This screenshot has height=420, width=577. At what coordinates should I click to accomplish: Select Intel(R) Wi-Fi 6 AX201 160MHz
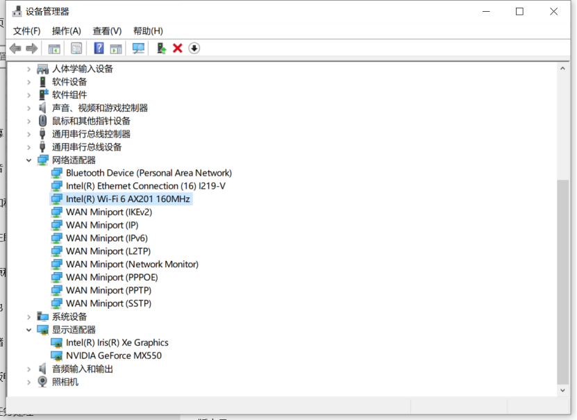point(128,199)
